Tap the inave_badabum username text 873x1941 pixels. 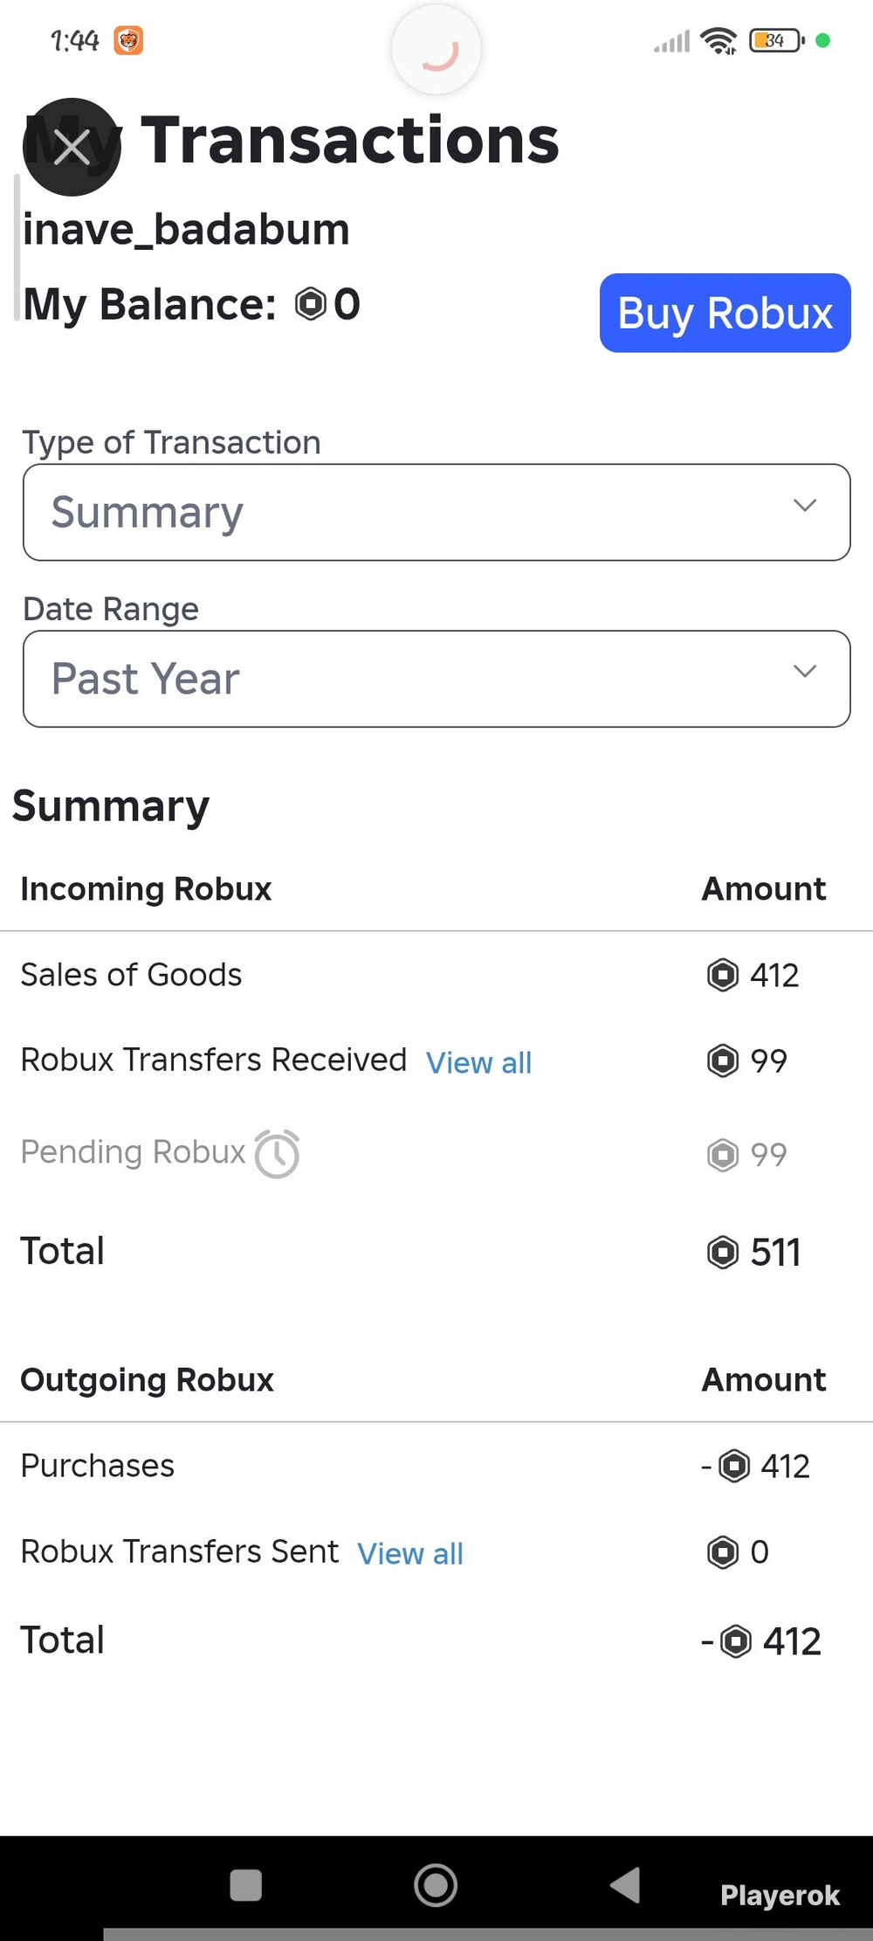pyautogui.click(x=186, y=230)
